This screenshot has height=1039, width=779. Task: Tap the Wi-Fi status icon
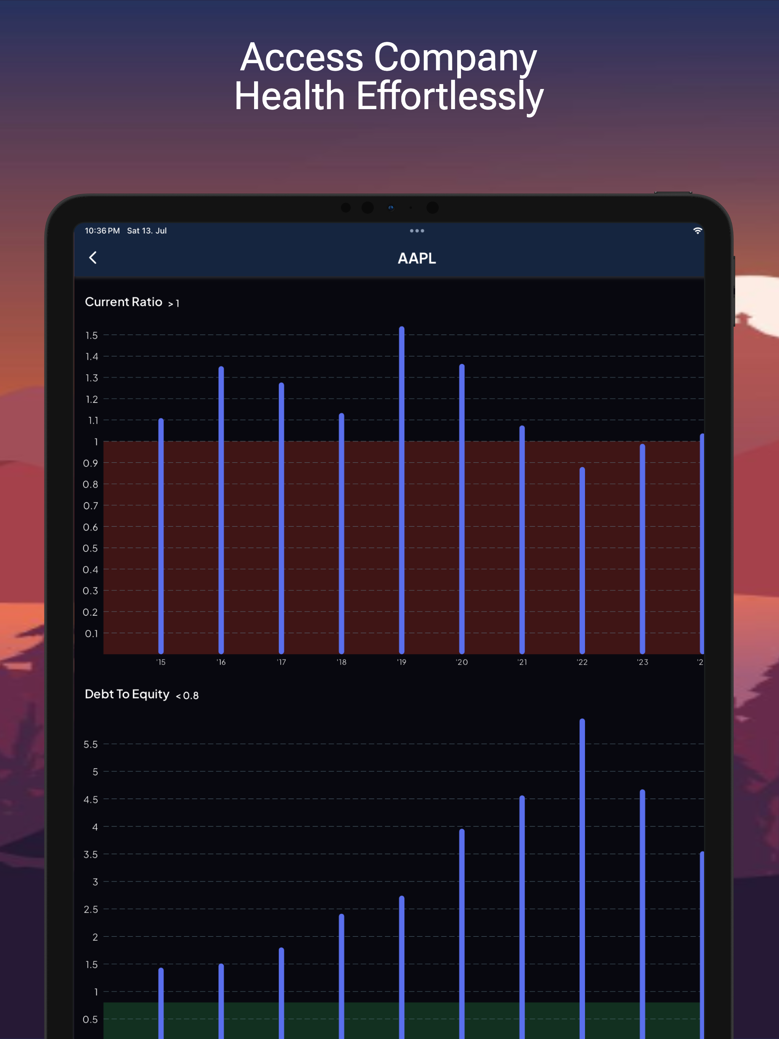pyautogui.click(x=697, y=230)
